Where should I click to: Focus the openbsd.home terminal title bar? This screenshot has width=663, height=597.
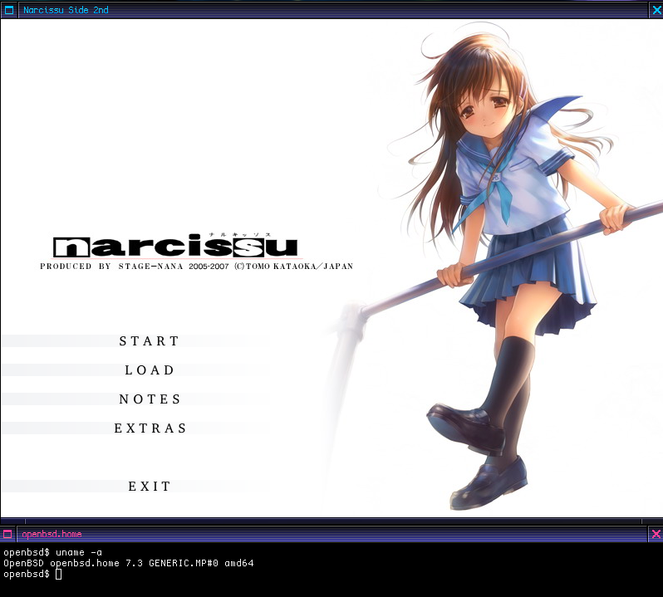coord(332,534)
